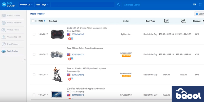This screenshot has width=204, height=102.
Task: Collapse the sidebar panel arrow
Action: click(24, 60)
